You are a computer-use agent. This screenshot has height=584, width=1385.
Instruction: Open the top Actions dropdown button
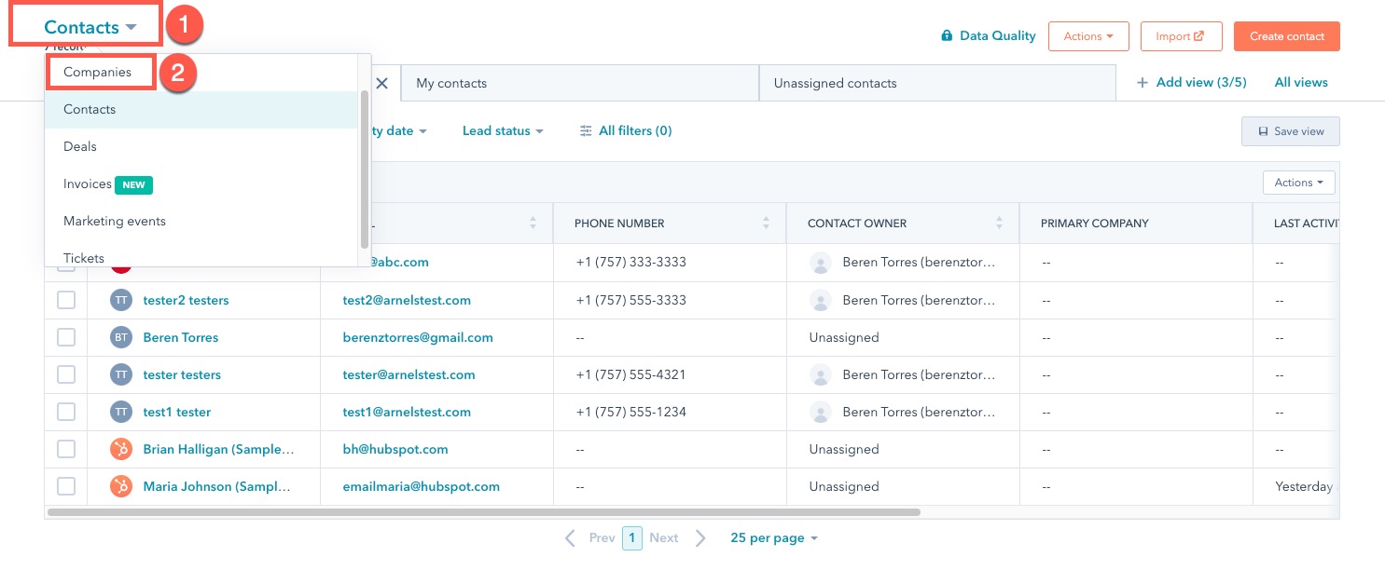click(x=1088, y=36)
